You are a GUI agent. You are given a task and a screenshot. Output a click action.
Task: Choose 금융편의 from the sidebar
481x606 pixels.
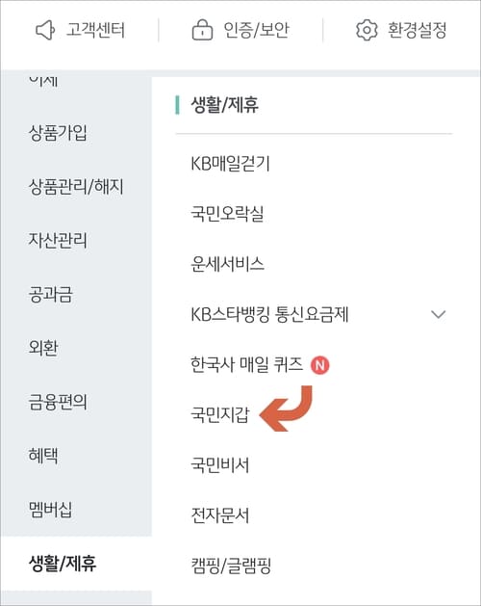coord(58,402)
